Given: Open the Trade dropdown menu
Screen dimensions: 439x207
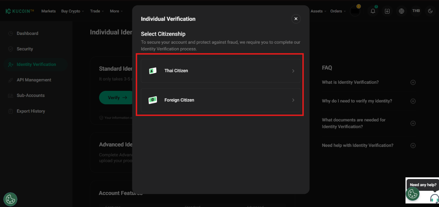Looking at the screenshot, I should [x=97, y=11].
